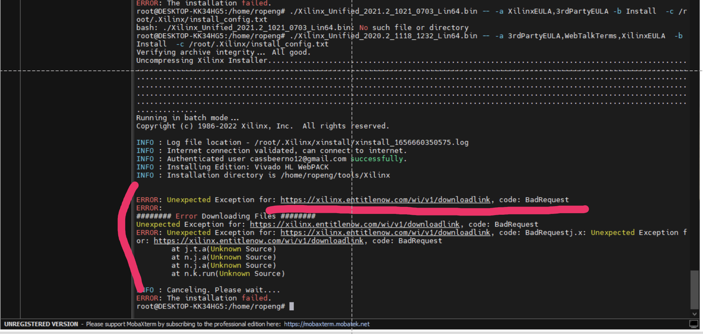Click 'Log file location' INFO line
The height and width of the screenshot is (334, 703).
pos(302,142)
